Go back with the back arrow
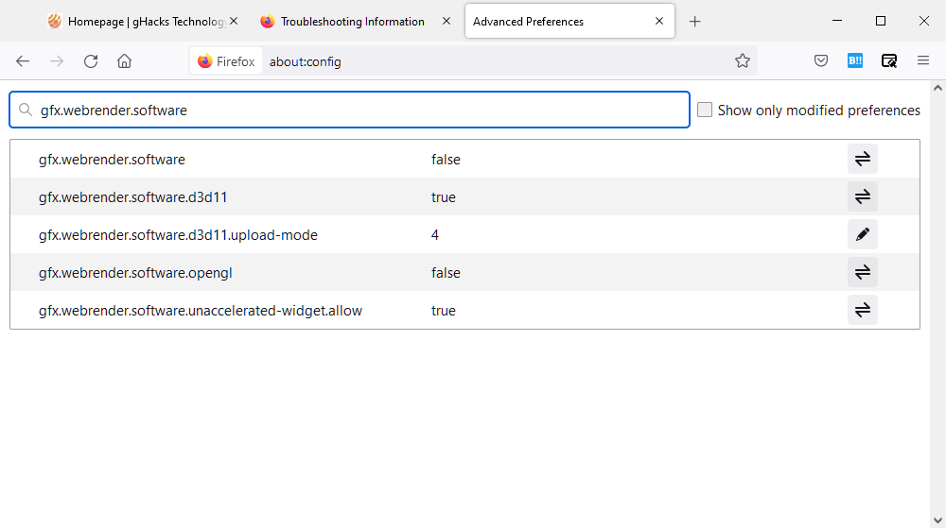This screenshot has width=946, height=528. pos(23,60)
